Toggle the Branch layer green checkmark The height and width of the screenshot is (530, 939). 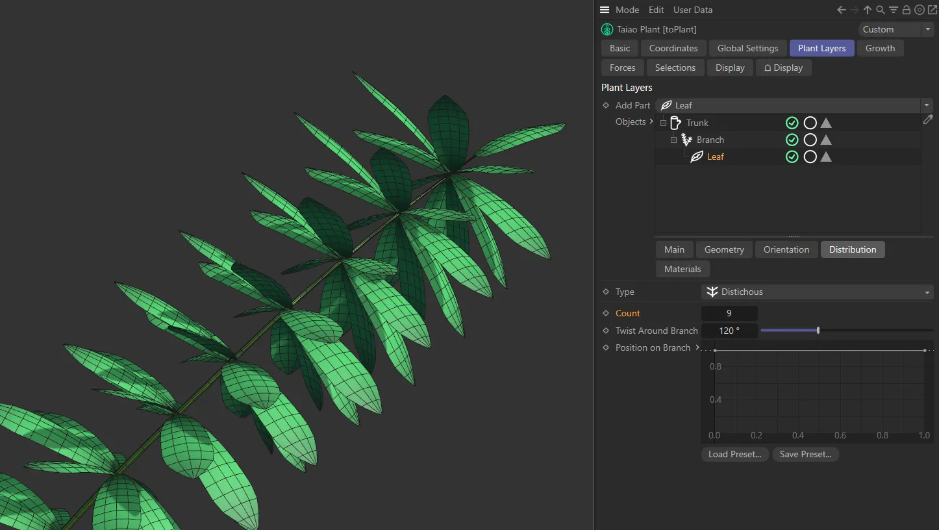click(x=792, y=140)
